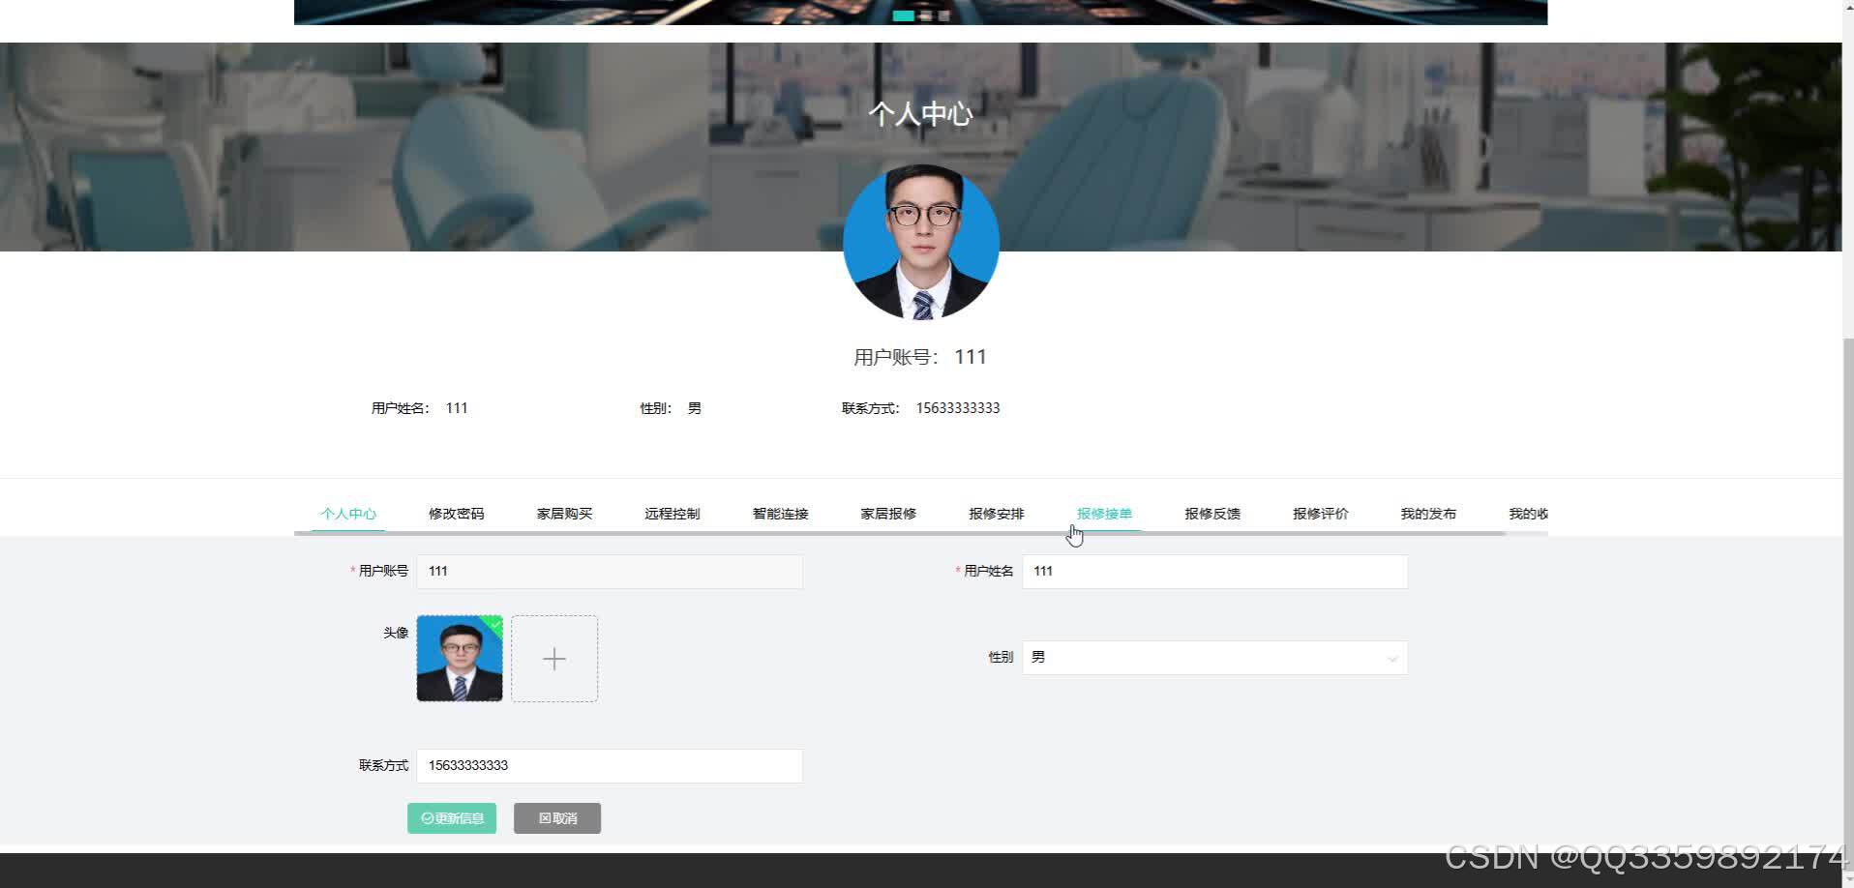Click the 用户账号: 111 heading
The height and width of the screenshot is (888, 1854).
tap(920, 357)
